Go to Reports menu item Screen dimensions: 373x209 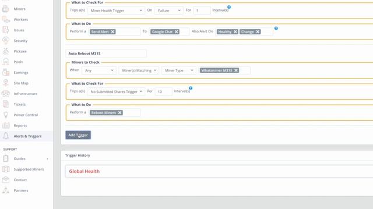point(20,125)
